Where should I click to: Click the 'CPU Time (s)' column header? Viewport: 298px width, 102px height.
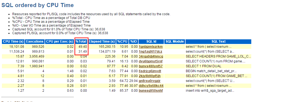click(x=13, y=42)
